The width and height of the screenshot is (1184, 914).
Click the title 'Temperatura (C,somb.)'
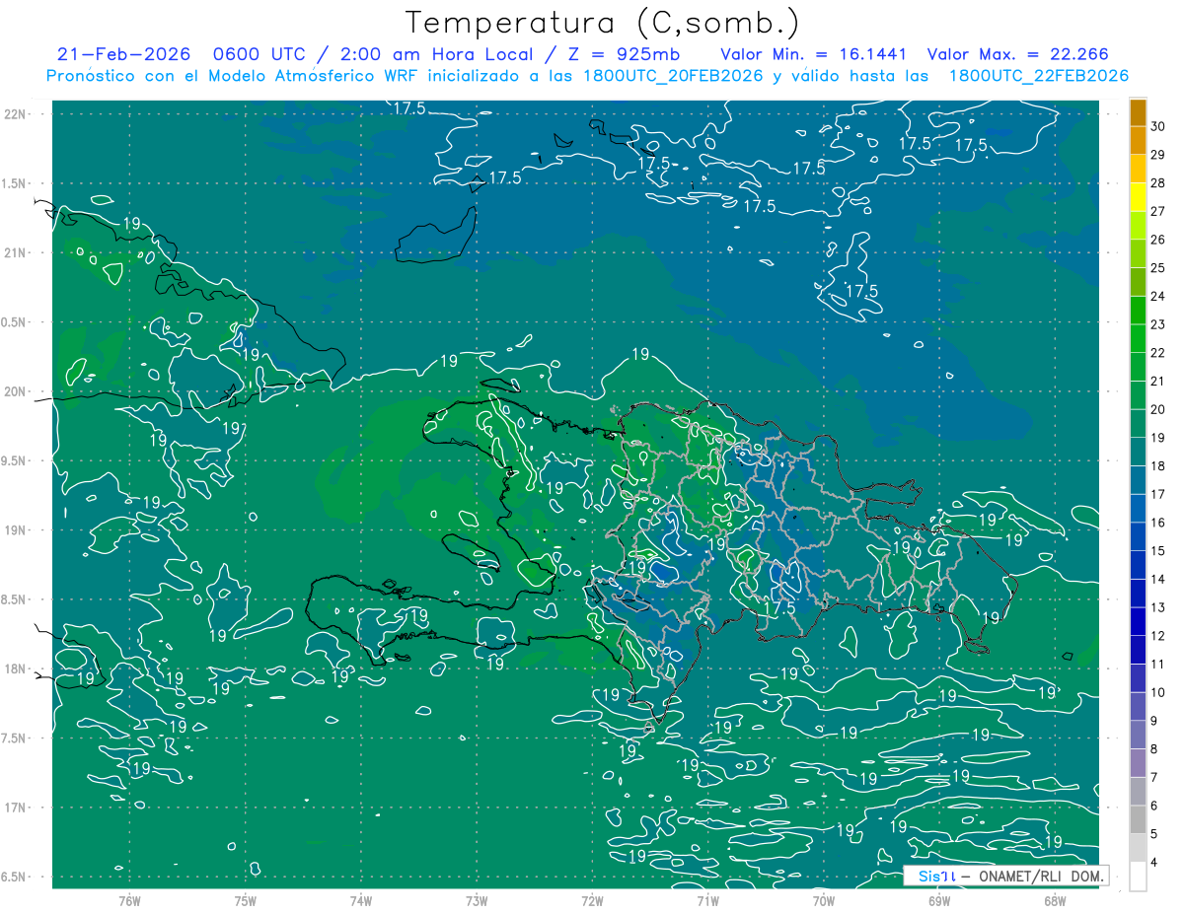tap(603, 23)
